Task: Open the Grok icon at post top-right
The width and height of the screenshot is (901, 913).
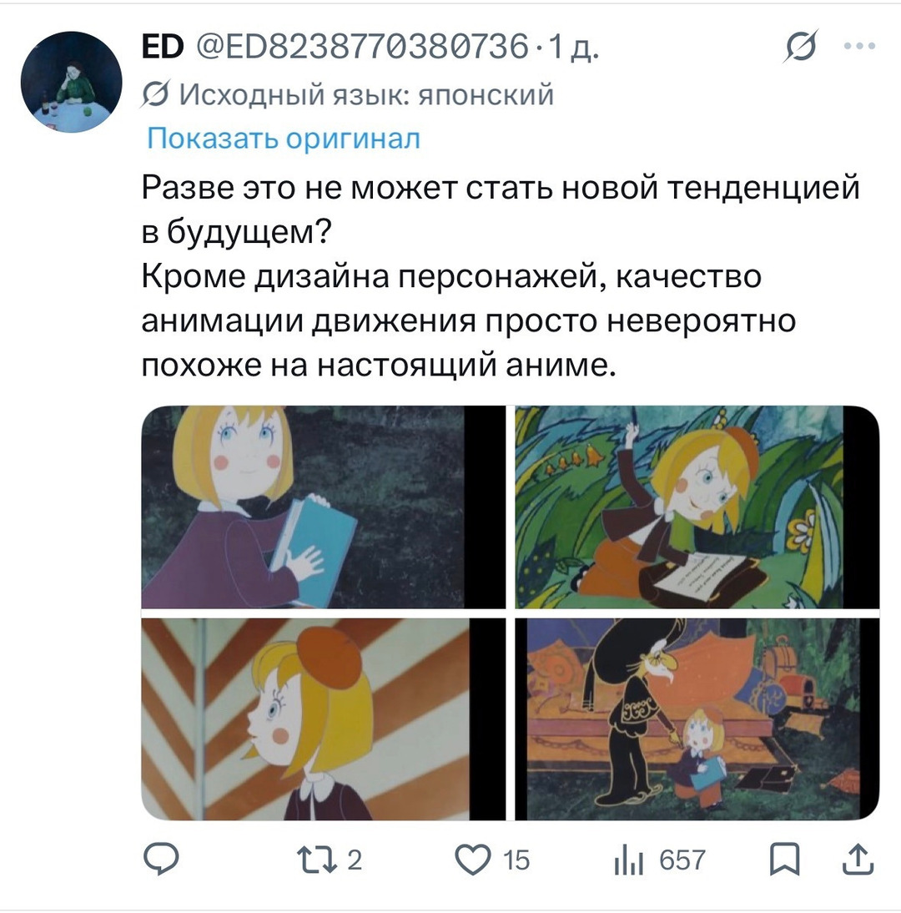Action: pos(801,46)
